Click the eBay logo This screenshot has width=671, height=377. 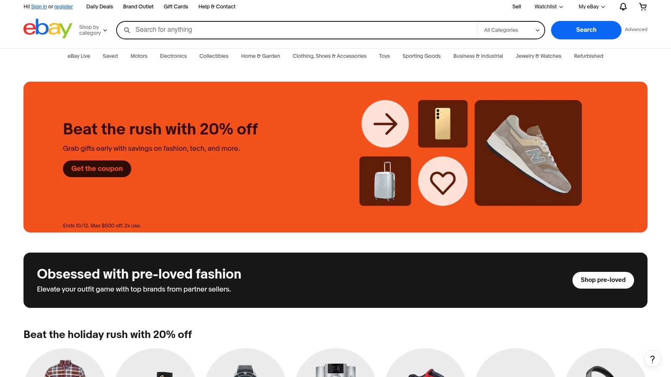(x=48, y=29)
